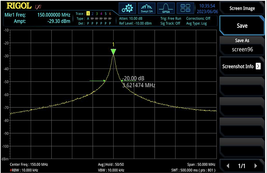Screen dimensions: 267x173
Task: Select the Screen Image menu item
Action: (242, 9)
